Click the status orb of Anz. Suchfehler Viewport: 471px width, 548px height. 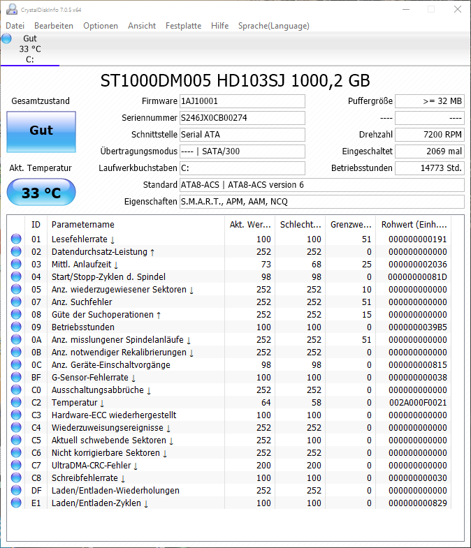tap(16, 302)
